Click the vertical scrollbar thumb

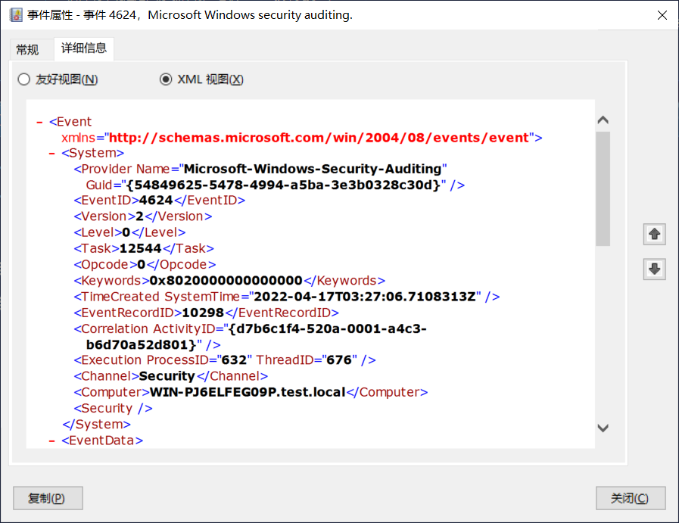pos(603,188)
